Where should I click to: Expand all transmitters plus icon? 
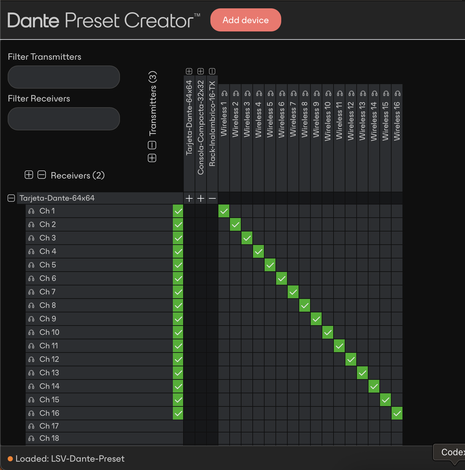tap(152, 158)
